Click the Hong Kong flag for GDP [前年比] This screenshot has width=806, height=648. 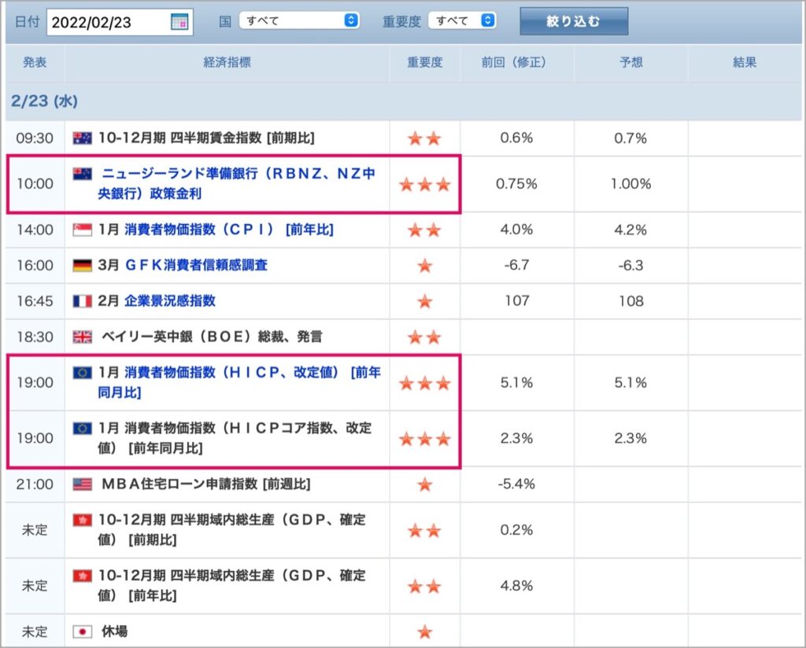[x=82, y=576]
